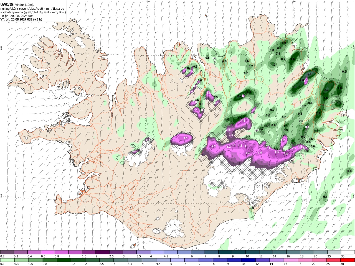Select the lilac swatch labeled 14 in the lower legend row
The image size is (355, 266).
tap(277, 260)
